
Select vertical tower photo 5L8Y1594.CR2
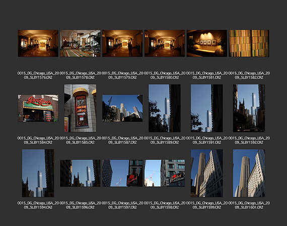pos(38,173)
